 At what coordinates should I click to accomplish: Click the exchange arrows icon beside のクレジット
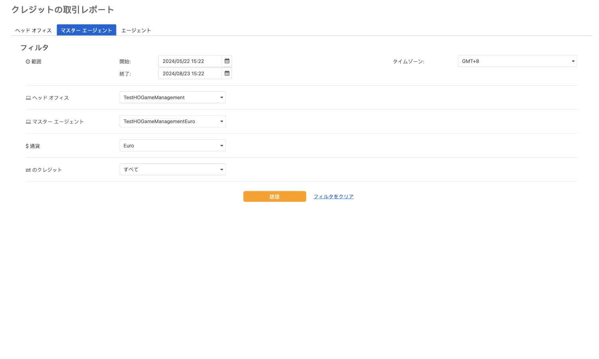click(28, 170)
